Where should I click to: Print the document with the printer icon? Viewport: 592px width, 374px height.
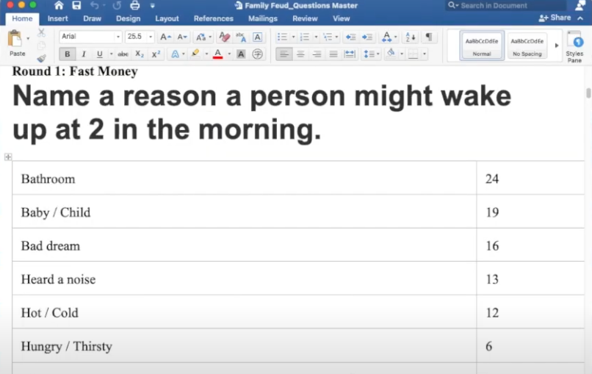coord(135,5)
